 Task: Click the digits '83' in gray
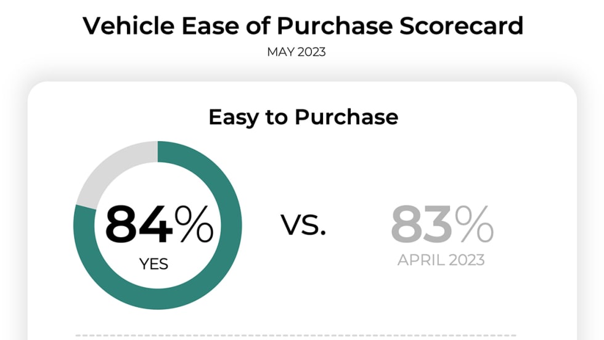pos(422,225)
